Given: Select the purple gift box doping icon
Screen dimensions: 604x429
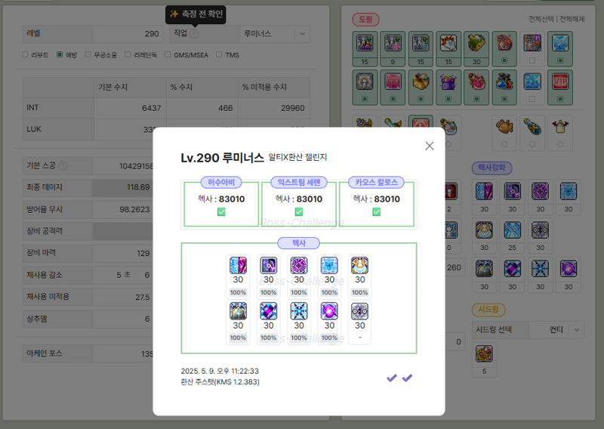Looking at the screenshot, I should coord(448,82).
